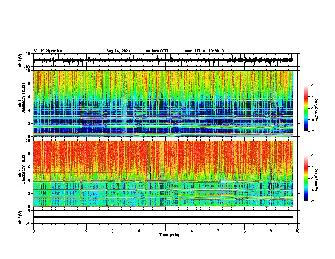Screen dimensions: 335x259
Task: Click time axis tick label "4"
Action: click(x=139, y=231)
